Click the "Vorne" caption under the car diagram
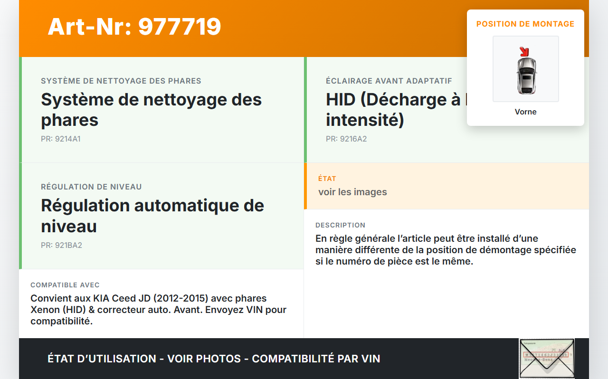Screen dimensions: 608x379 525,112
